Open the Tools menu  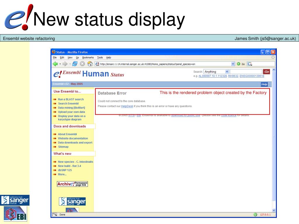point(100,57)
